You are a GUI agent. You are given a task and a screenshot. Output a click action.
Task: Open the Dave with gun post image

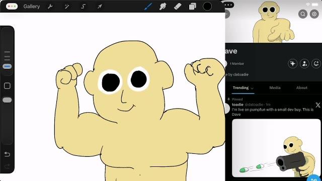[x=276, y=148]
